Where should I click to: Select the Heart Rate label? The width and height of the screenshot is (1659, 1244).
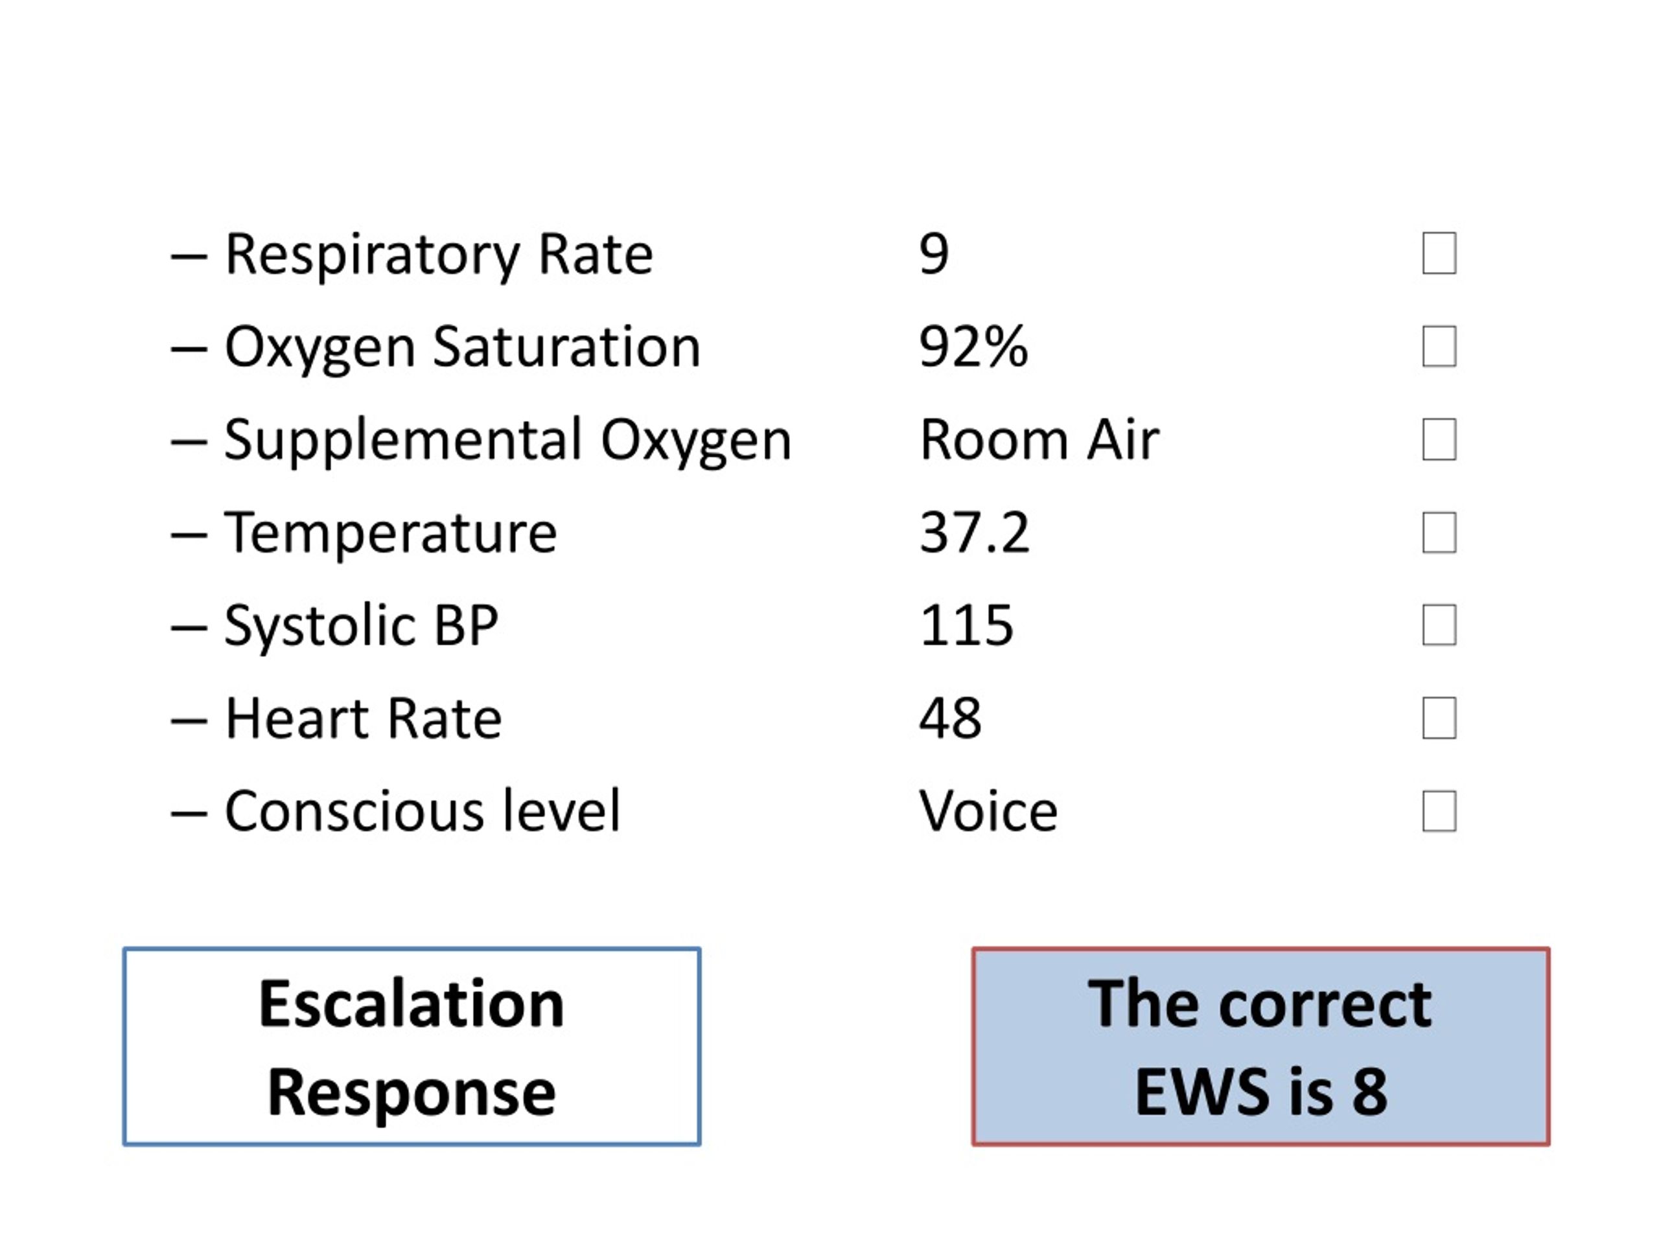(363, 719)
